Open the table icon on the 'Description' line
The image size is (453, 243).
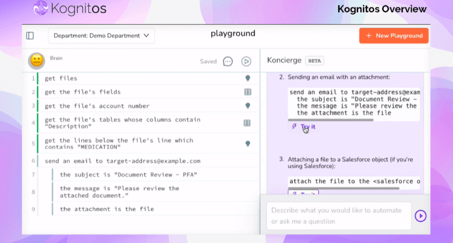click(x=247, y=123)
